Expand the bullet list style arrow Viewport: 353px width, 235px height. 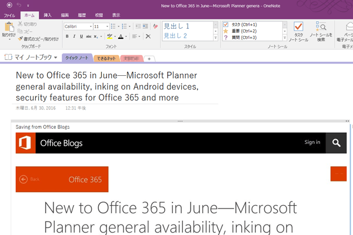119,26
